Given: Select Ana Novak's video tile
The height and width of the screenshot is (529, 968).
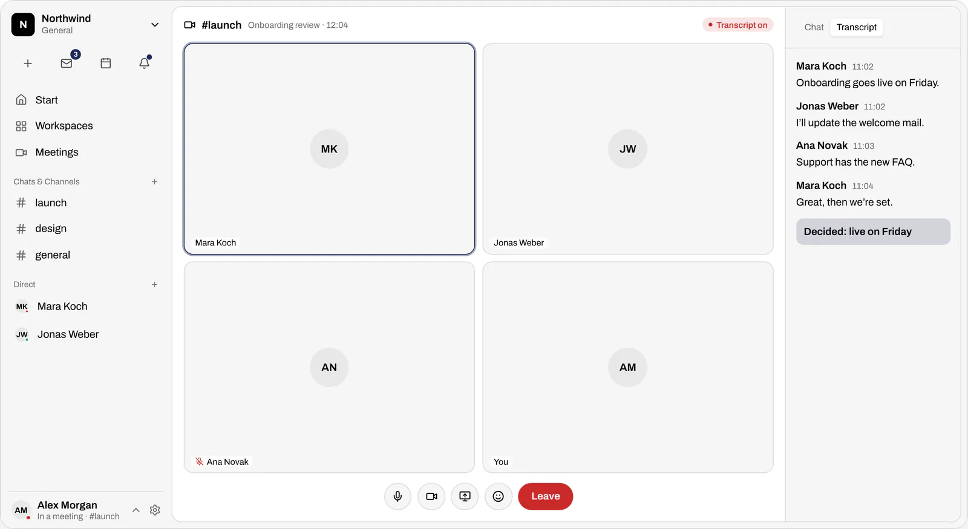Looking at the screenshot, I should click(x=329, y=367).
